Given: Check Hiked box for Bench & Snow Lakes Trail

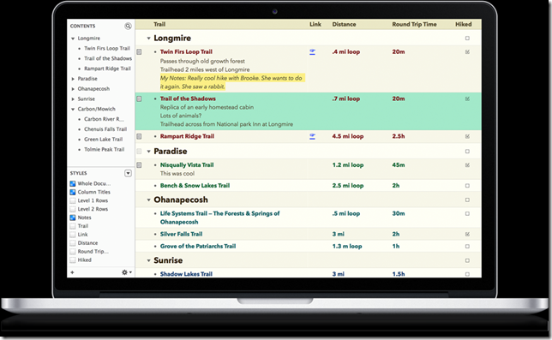Looking at the screenshot, I should coord(467,186).
